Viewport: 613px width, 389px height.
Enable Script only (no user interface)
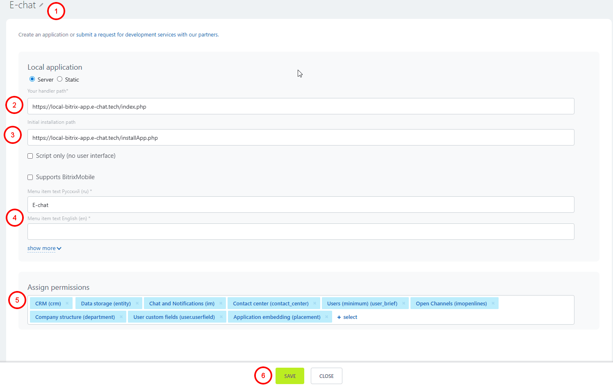[x=30, y=156]
